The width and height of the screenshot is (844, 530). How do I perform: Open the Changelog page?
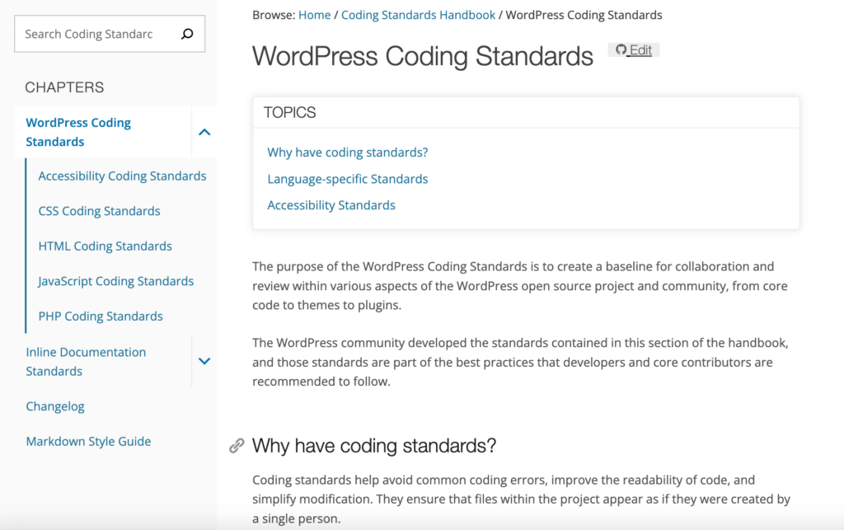tap(55, 406)
